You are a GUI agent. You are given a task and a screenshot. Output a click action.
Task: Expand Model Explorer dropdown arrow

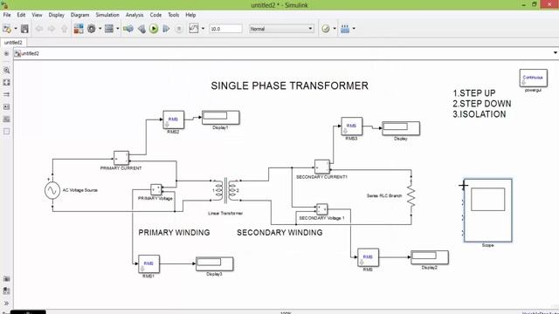click(x=118, y=29)
